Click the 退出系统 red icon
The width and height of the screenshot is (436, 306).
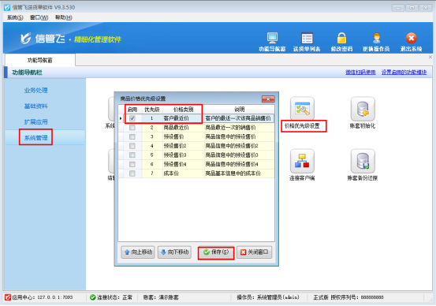[411, 38]
